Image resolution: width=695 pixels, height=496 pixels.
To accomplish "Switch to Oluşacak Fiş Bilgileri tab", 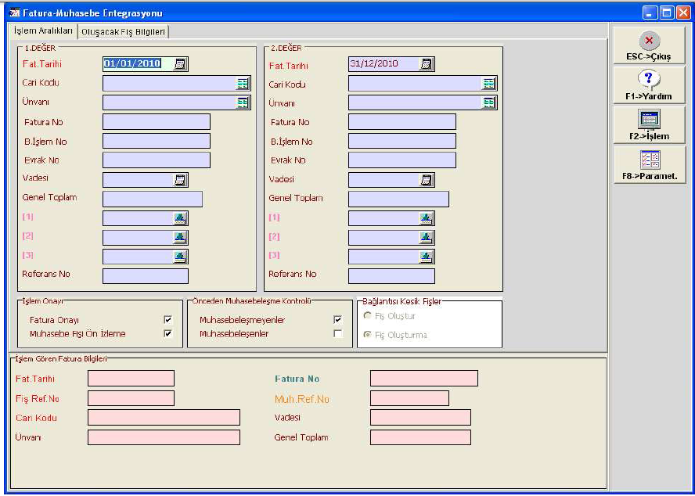I will (x=124, y=32).
